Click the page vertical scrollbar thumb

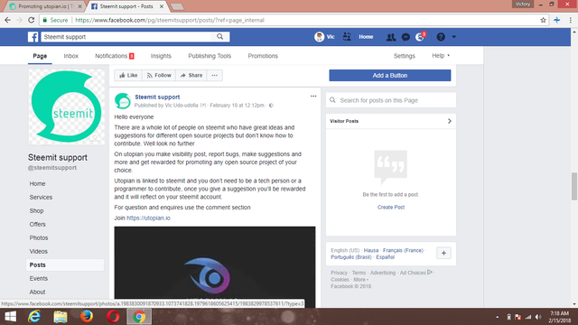click(x=574, y=186)
